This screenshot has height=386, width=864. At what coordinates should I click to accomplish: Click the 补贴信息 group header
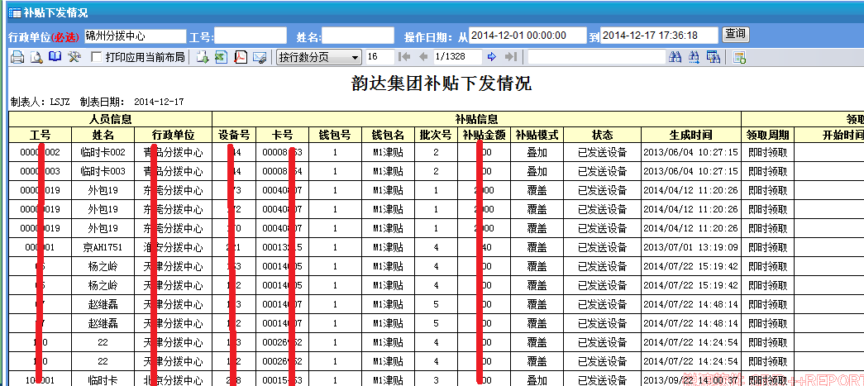coord(476,119)
